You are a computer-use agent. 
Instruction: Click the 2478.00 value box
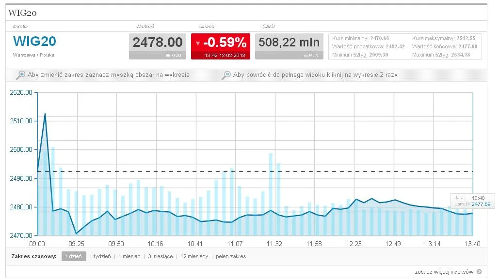tap(158, 46)
